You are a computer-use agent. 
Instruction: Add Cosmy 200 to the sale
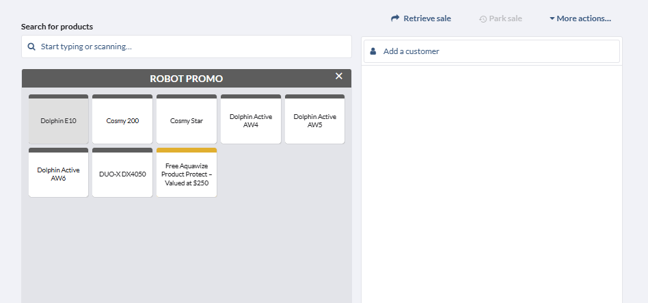pyautogui.click(x=122, y=119)
